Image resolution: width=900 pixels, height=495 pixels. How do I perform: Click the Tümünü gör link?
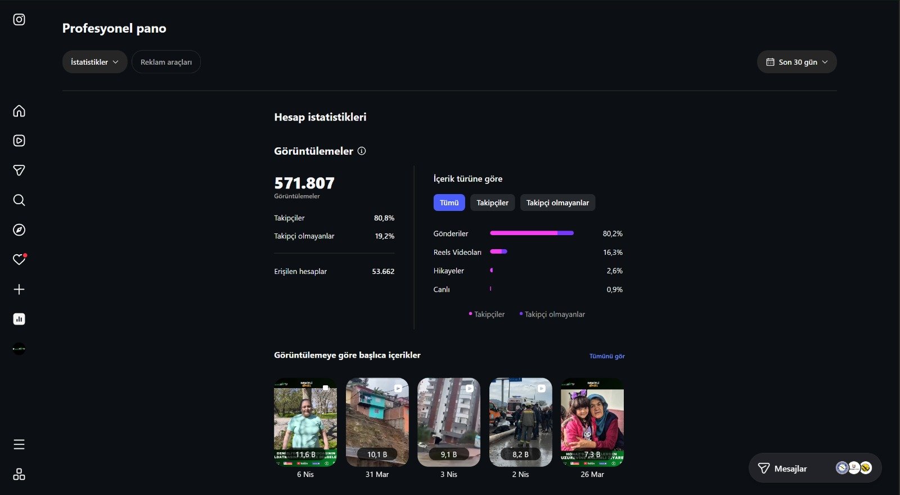pos(607,356)
